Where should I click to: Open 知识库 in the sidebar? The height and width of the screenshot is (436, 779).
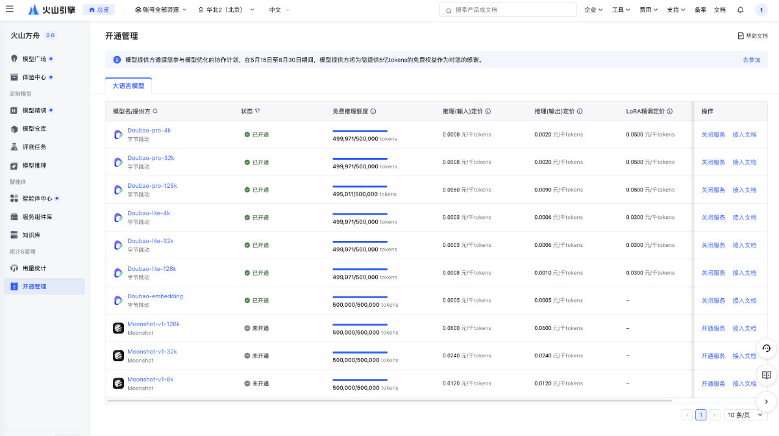pos(44,235)
